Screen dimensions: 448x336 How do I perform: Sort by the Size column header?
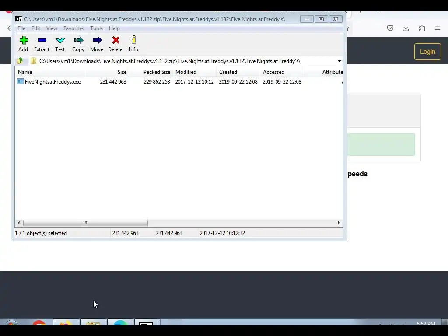point(107,72)
